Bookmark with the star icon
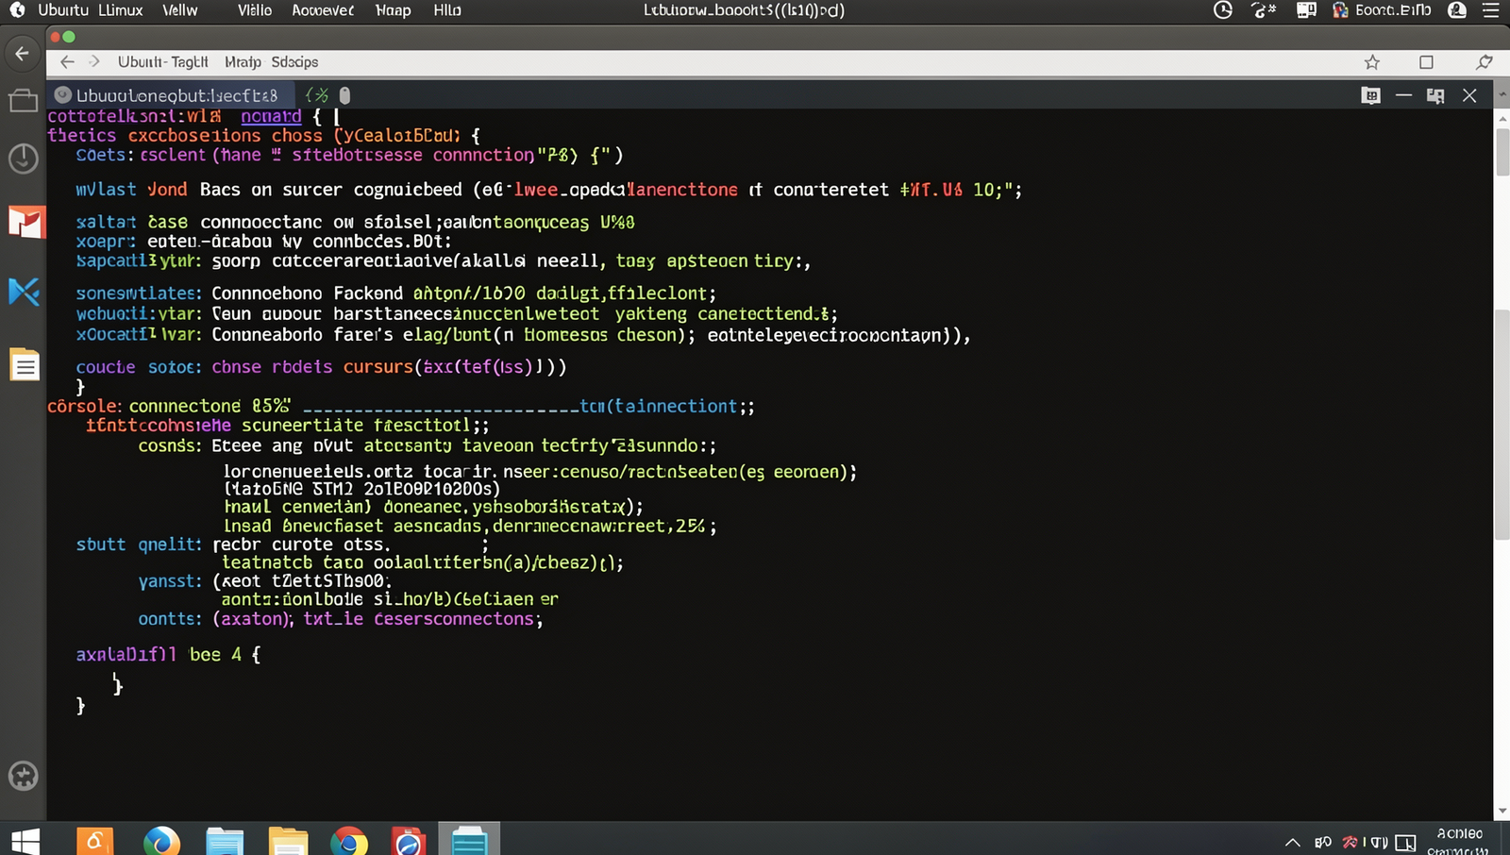1510x855 pixels. 1372,62
